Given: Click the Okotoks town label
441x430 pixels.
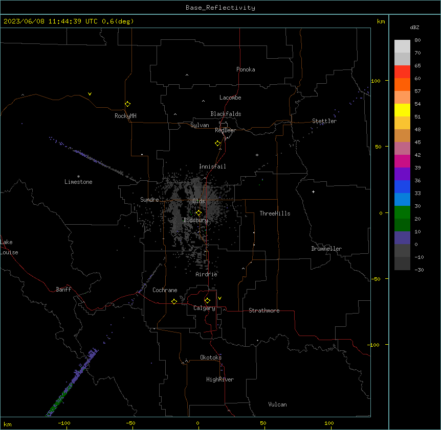Looking at the screenshot, I should (x=211, y=357).
